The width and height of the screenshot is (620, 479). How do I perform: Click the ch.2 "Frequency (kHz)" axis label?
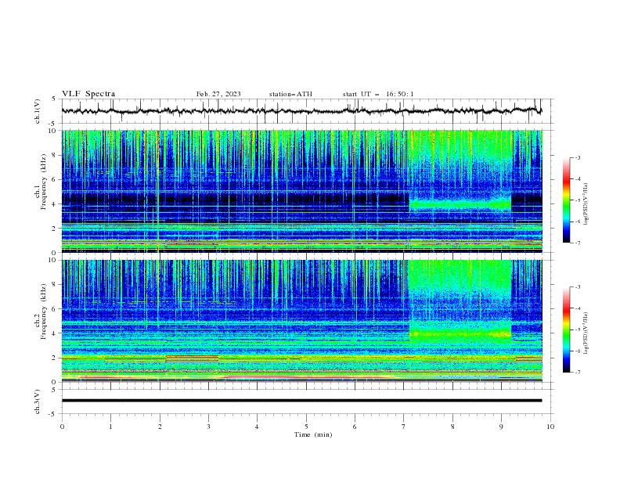(44, 312)
